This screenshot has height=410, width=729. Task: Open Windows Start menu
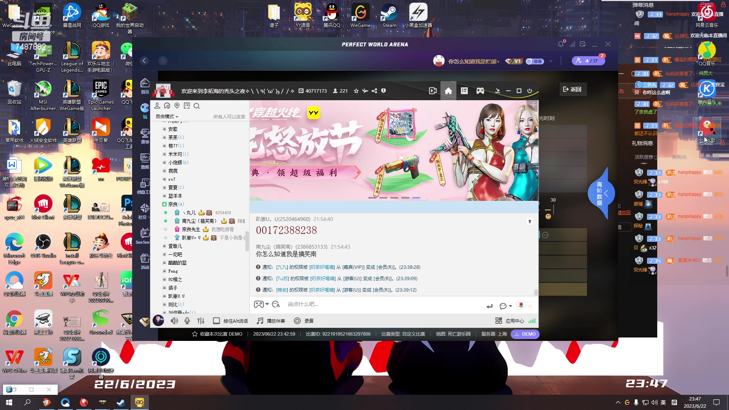(9, 402)
